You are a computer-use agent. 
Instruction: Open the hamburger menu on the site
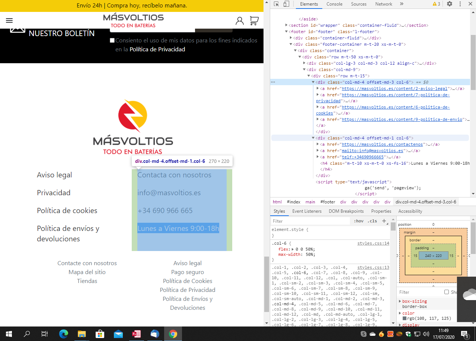click(x=9, y=20)
